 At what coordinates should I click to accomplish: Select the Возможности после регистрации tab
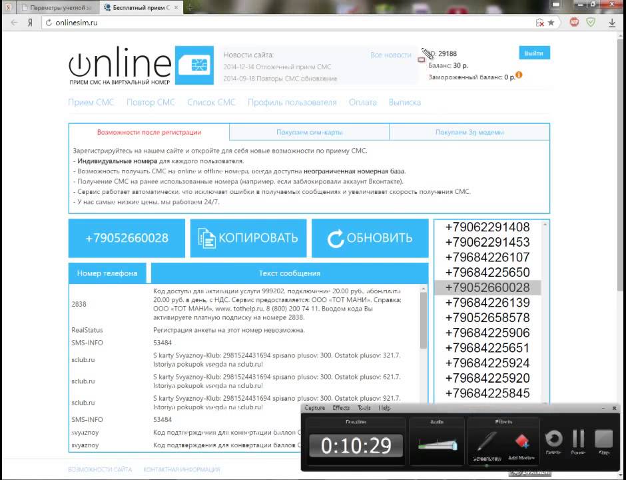point(149,132)
